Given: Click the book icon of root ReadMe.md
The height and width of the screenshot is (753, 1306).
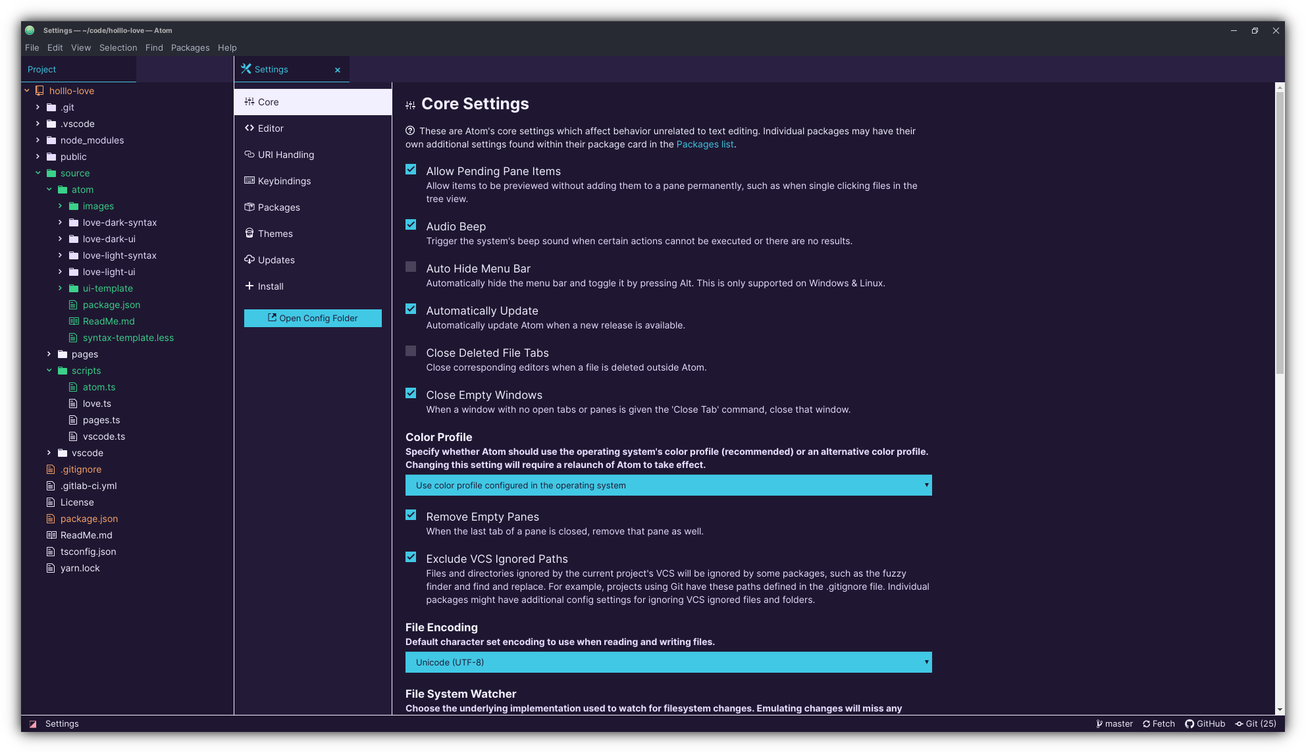Looking at the screenshot, I should (51, 535).
